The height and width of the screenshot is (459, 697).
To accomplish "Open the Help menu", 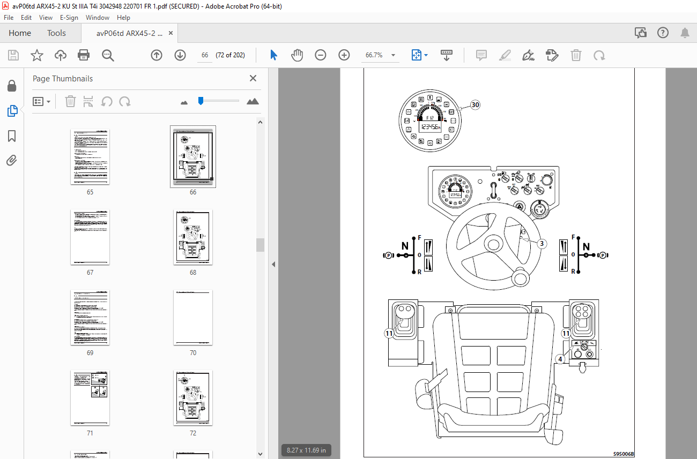I will [123, 18].
